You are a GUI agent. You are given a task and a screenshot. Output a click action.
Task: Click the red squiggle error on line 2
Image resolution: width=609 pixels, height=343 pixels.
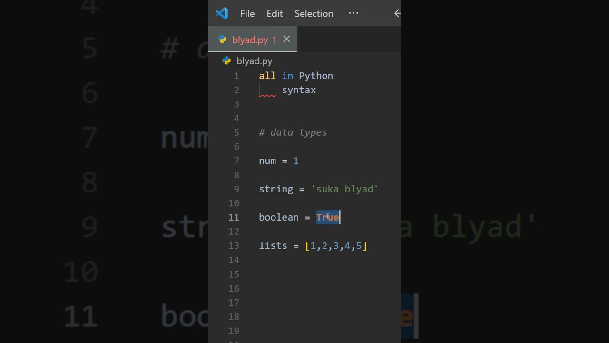[x=267, y=95]
